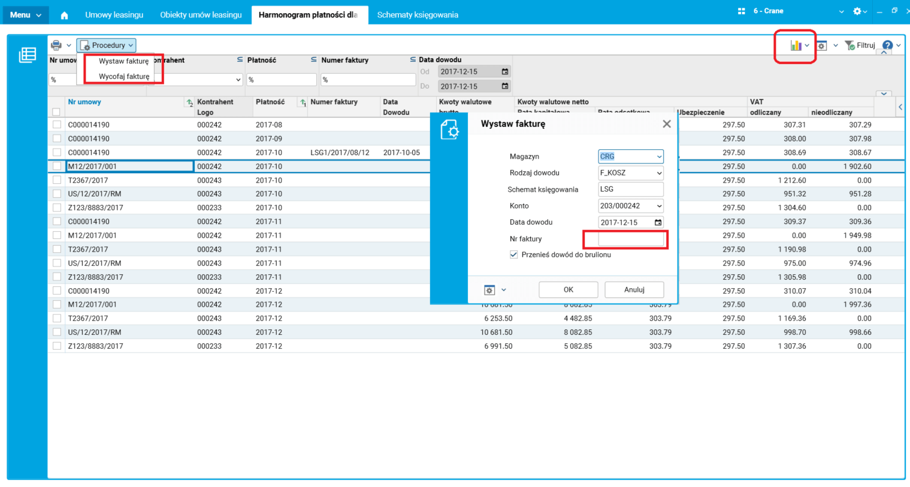Open the calendar picker for Data dowodu

pyautogui.click(x=658, y=222)
